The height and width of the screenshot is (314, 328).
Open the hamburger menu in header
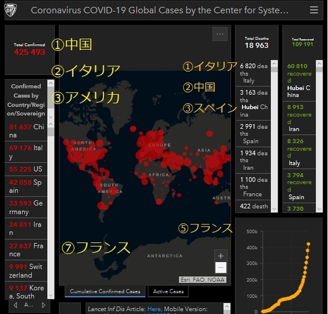pos(314,10)
